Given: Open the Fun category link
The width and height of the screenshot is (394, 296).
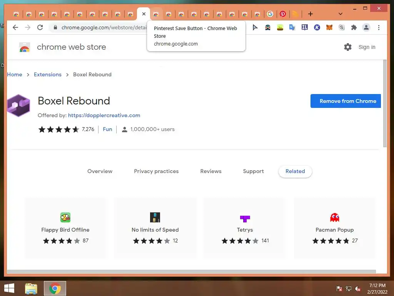Looking at the screenshot, I should click(107, 129).
